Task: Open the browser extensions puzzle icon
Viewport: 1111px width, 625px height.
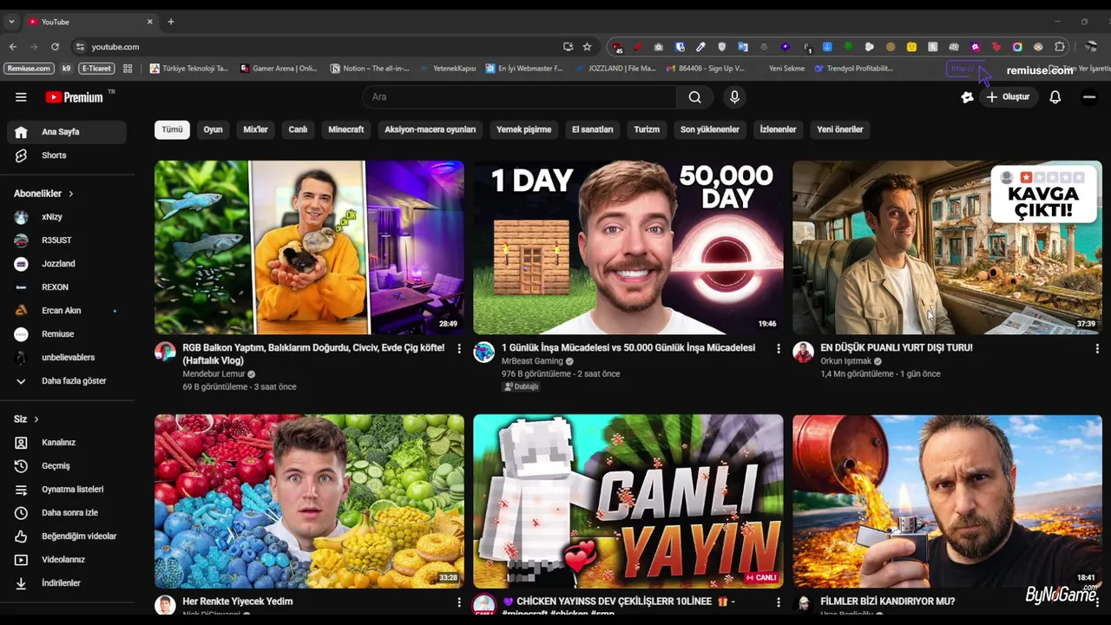Action: click(x=1060, y=47)
